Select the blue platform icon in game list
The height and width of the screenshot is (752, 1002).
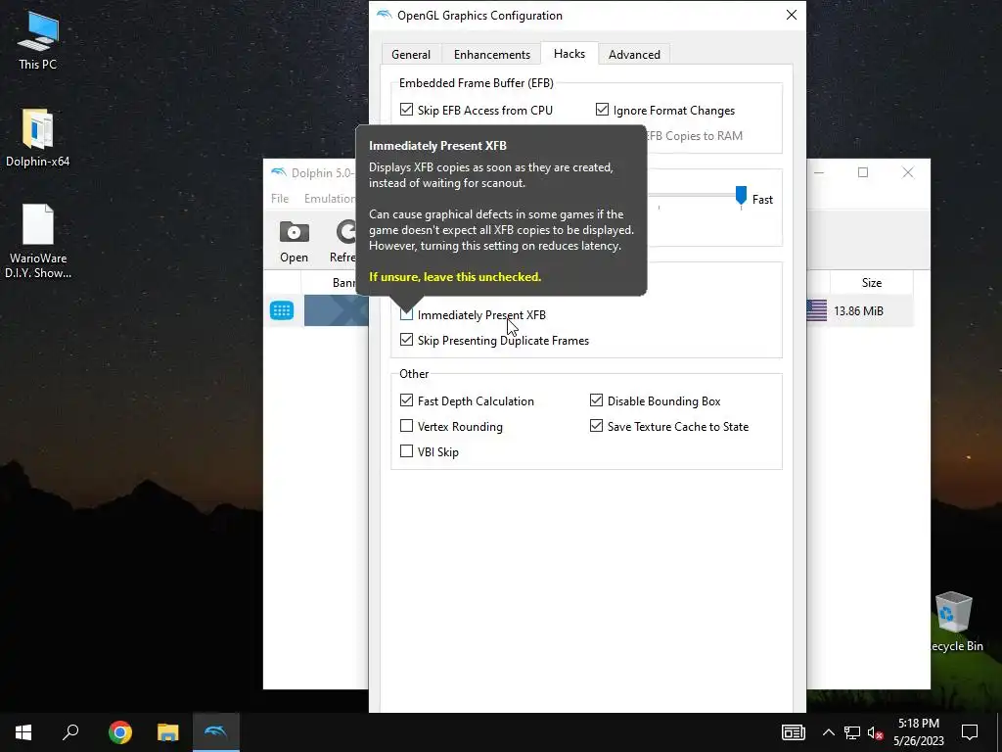pyautogui.click(x=282, y=310)
